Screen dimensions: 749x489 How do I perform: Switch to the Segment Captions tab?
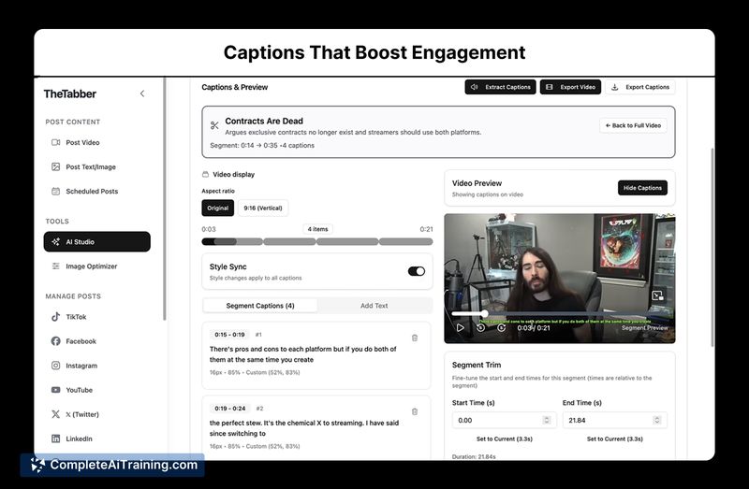260,306
